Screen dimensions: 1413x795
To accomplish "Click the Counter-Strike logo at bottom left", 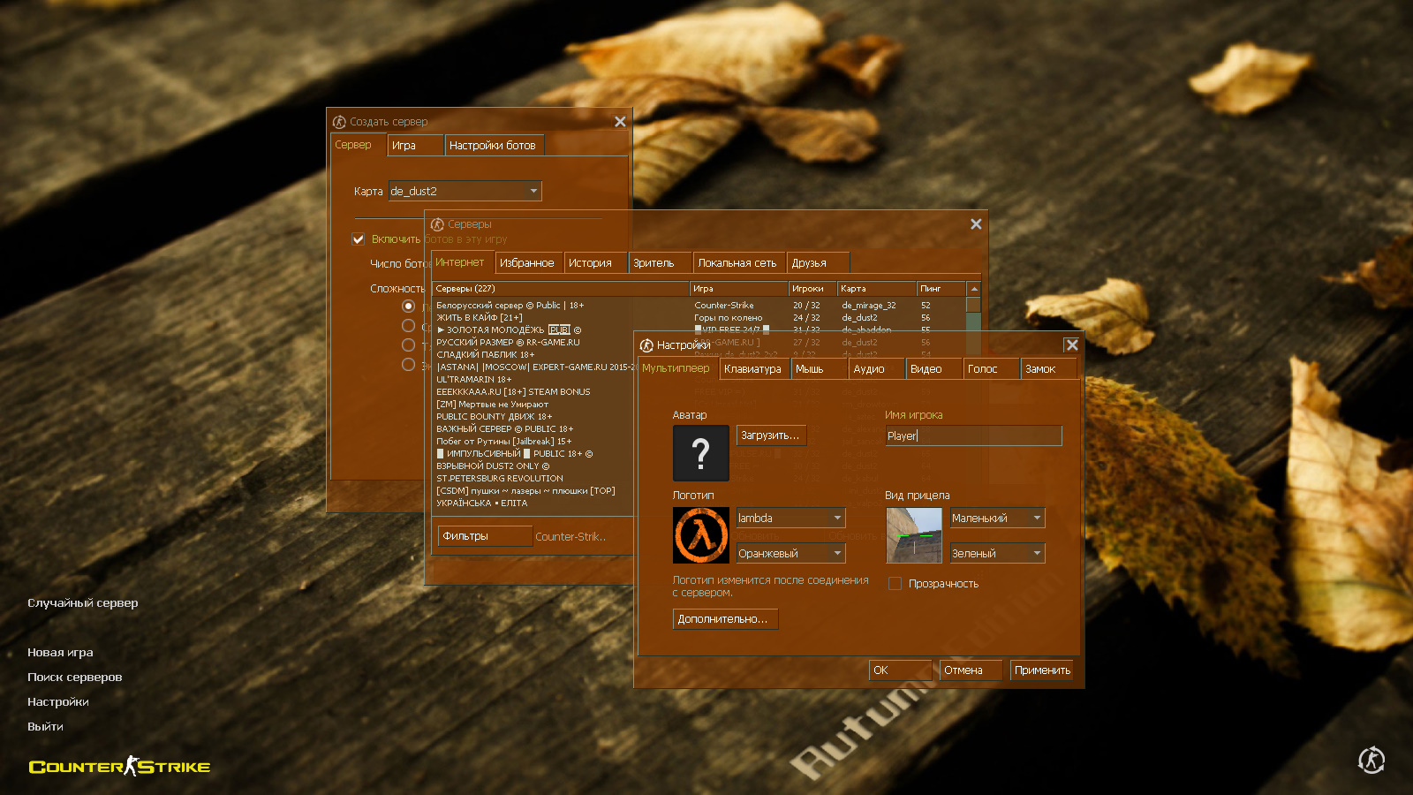I will click(119, 766).
